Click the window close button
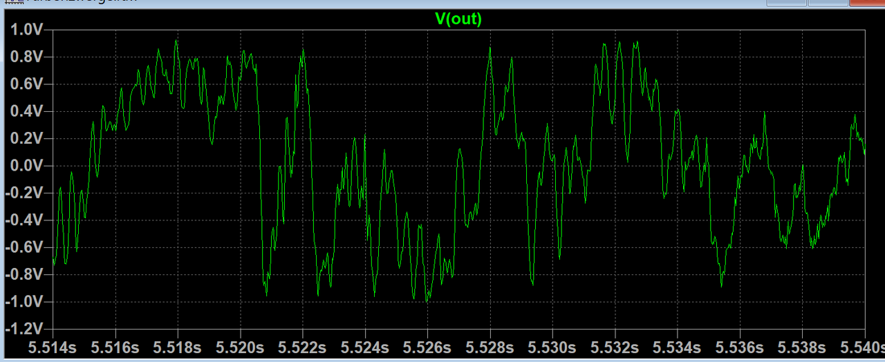This screenshot has width=885, height=362. [866, 2]
